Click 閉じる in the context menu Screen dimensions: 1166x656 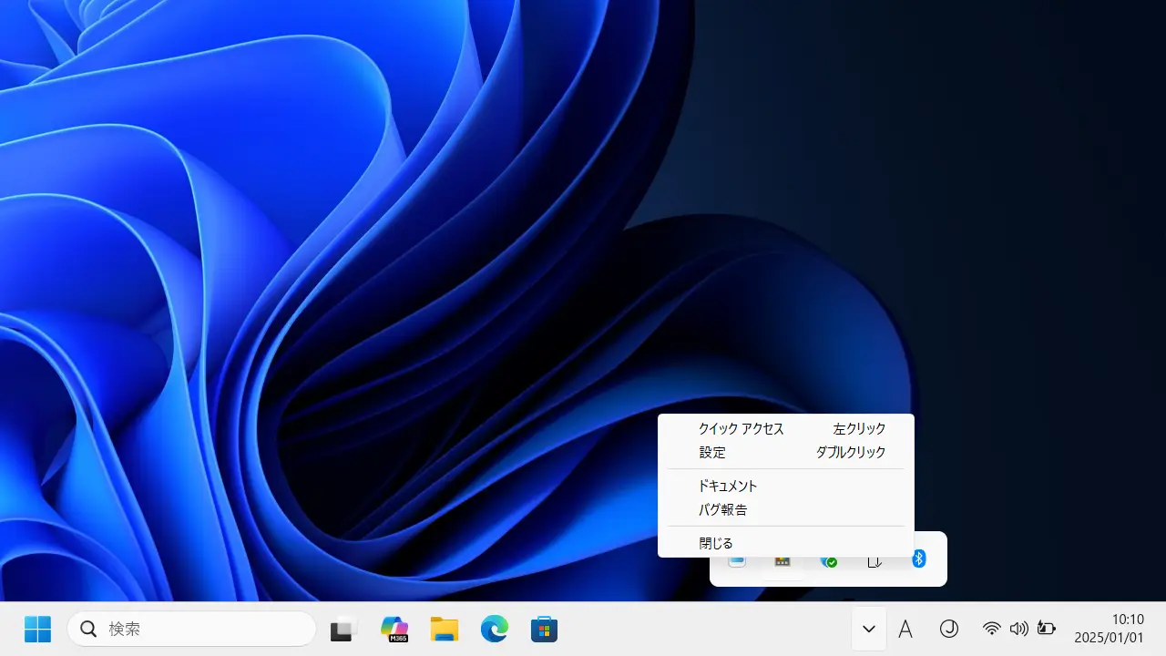716,543
